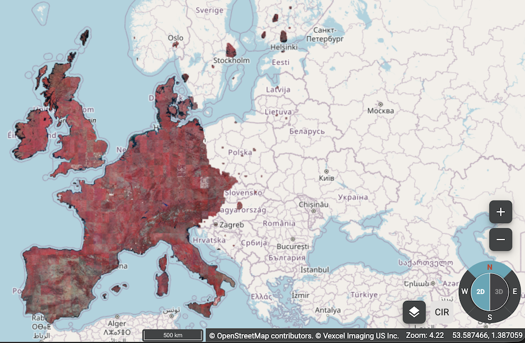Zoom in with the plus button
Screen dimensions: 525x343
pyautogui.click(x=501, y=212)
